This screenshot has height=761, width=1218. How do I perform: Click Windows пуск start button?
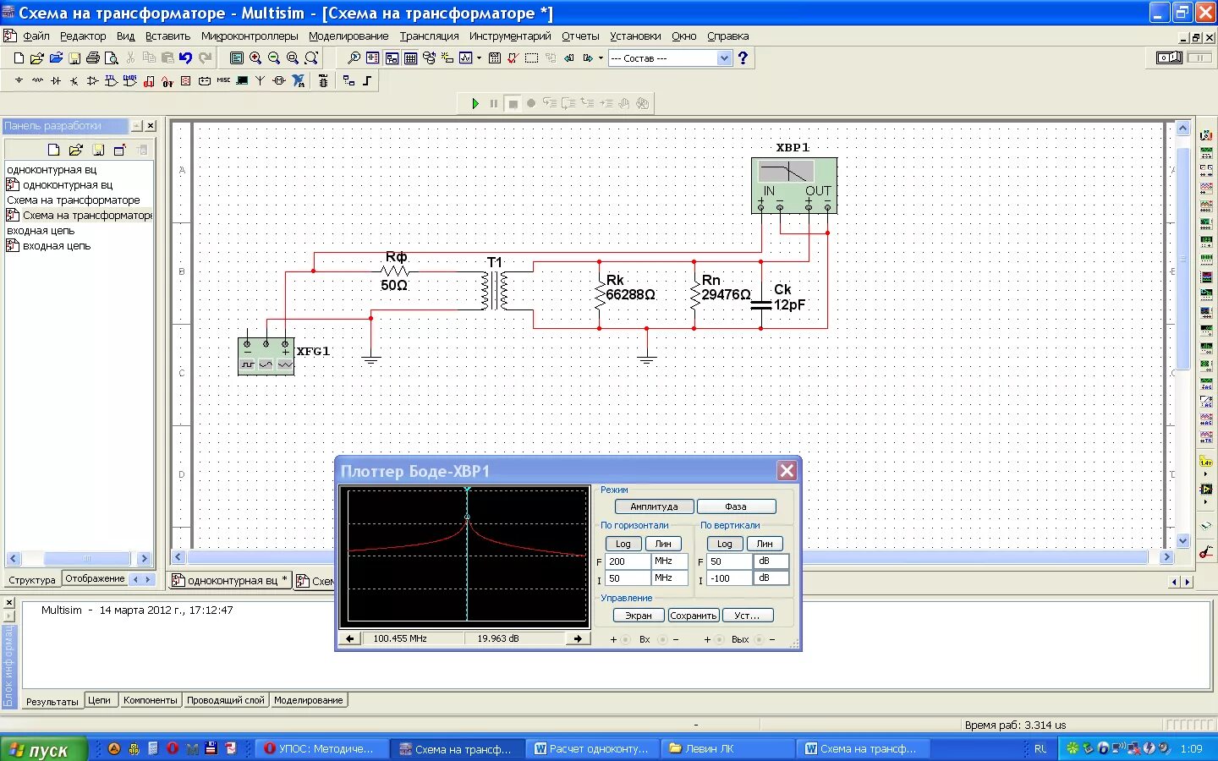click(x=43, y=749)
